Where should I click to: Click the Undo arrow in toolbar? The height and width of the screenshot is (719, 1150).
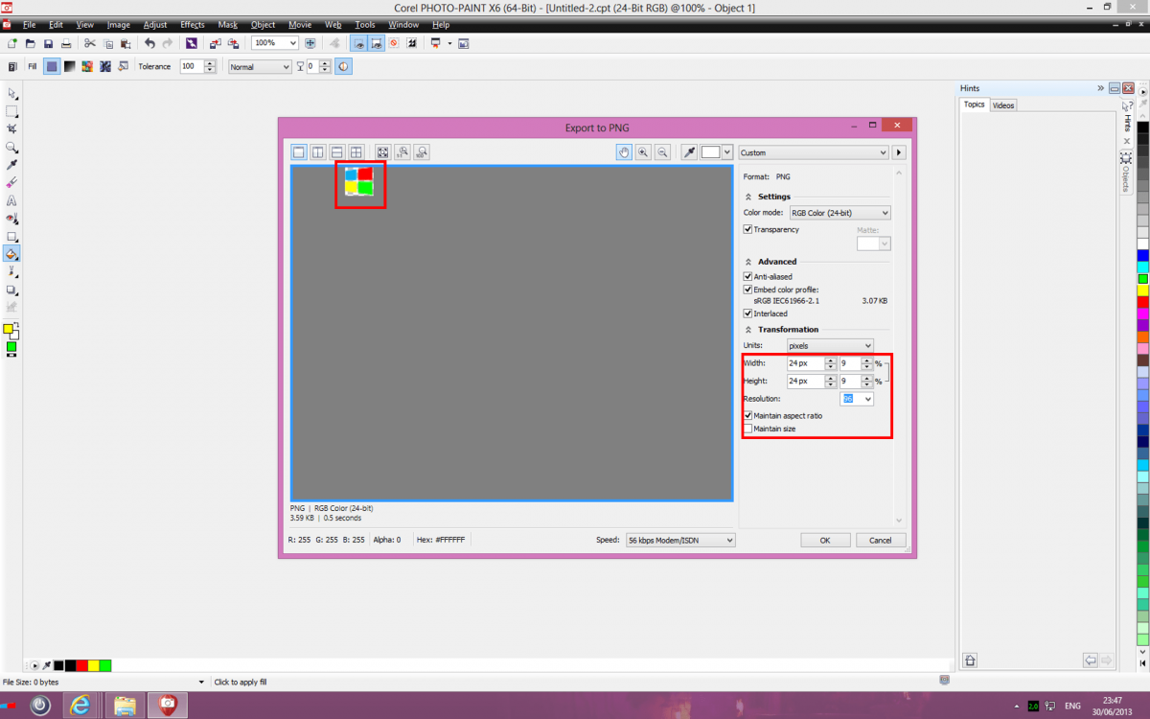149,43
